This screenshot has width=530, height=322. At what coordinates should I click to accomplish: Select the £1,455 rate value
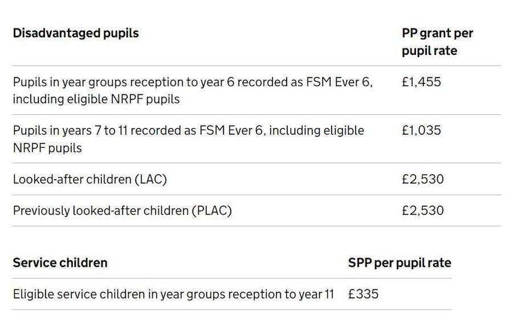point(421,82)
